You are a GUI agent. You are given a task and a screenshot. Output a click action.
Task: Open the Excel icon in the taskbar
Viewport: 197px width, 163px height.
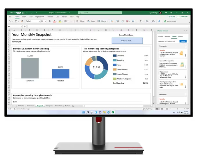tap(113, 112)
